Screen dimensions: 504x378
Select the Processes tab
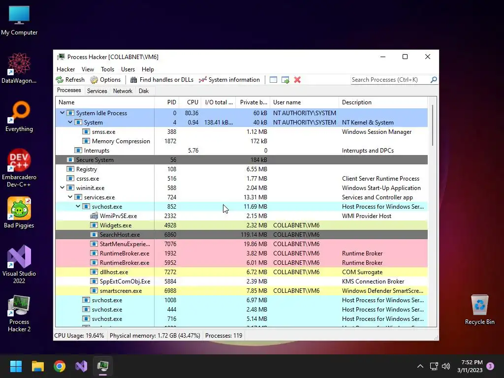pyautogui.click(x=69, y=91)
